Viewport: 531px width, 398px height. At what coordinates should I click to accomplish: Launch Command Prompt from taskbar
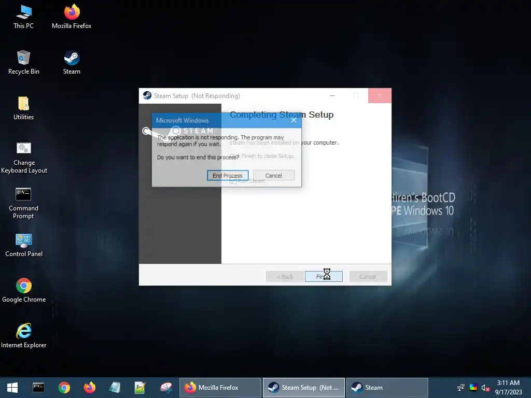(x=38, y=388)
